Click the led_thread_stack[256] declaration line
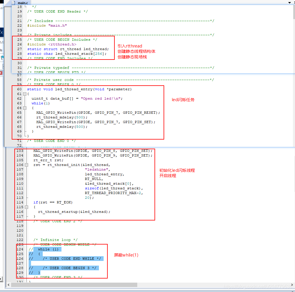The height and width of the screenshot is (292, 295). click(67, 54)
